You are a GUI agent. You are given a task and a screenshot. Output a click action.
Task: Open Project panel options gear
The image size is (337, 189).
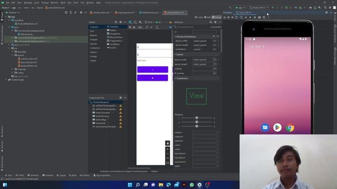(x=81, y=13)
